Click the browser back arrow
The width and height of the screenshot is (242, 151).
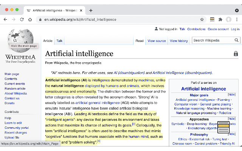tap(5, 19)
